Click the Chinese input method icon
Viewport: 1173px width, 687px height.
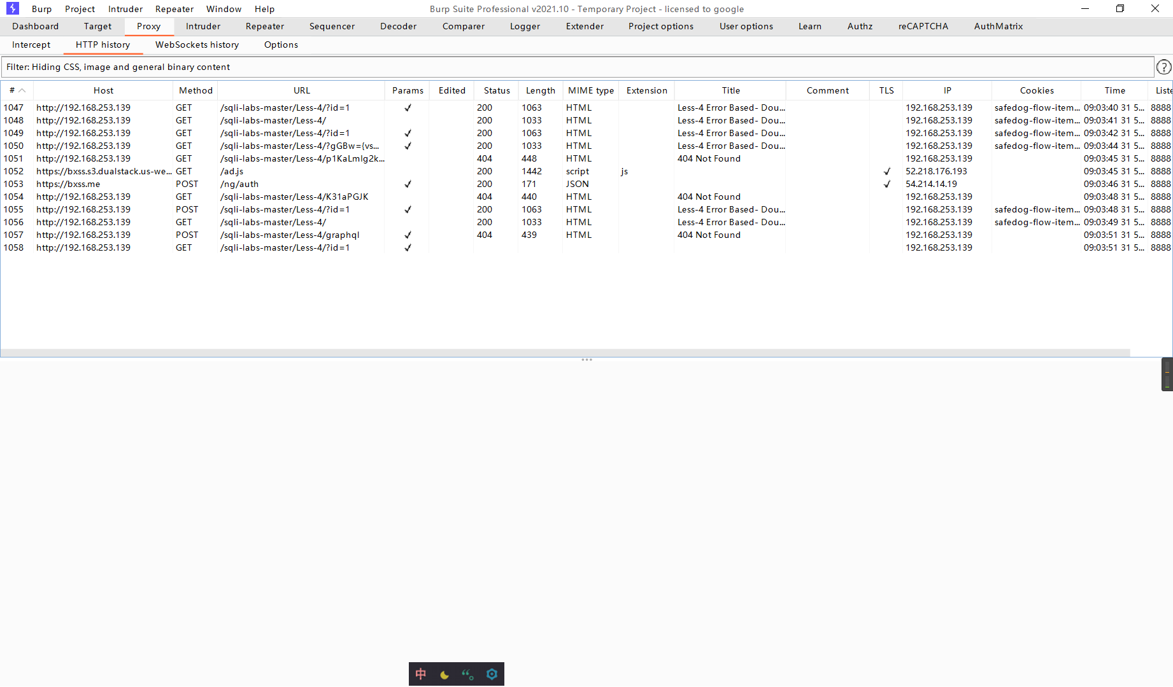click(x=421, y=674)
